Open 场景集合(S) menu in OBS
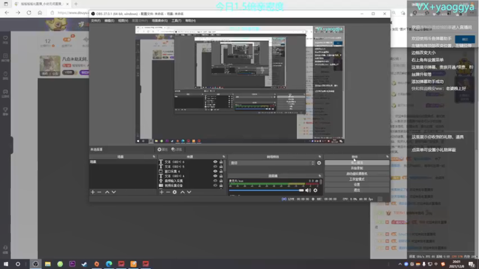This screenshot has height=269, width=479. (x=160, y=21)
